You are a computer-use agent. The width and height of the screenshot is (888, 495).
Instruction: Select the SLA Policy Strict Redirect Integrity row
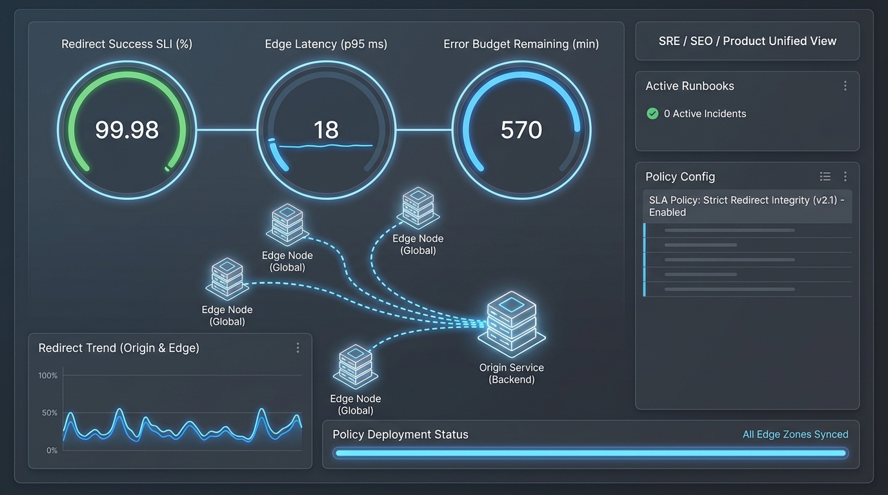[x=747, y=206]
